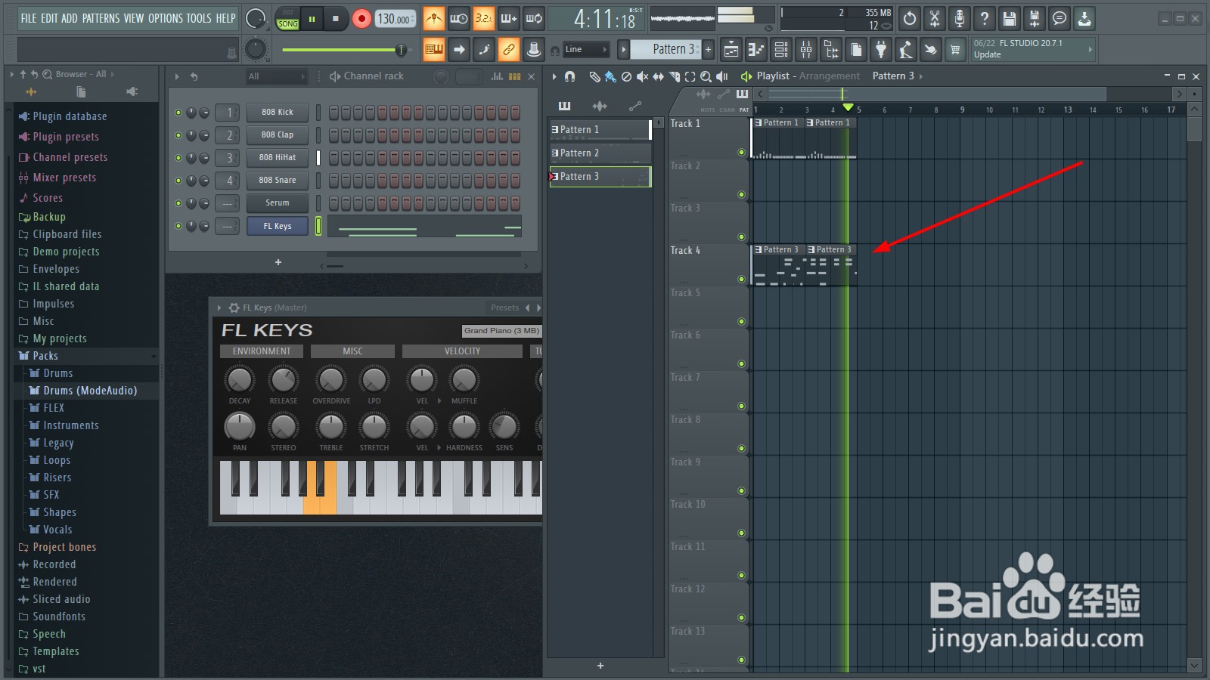Select the Playlist slip tool
Image resolution: width=1210 pixels, height=680 pixels.
coord(658,76)
